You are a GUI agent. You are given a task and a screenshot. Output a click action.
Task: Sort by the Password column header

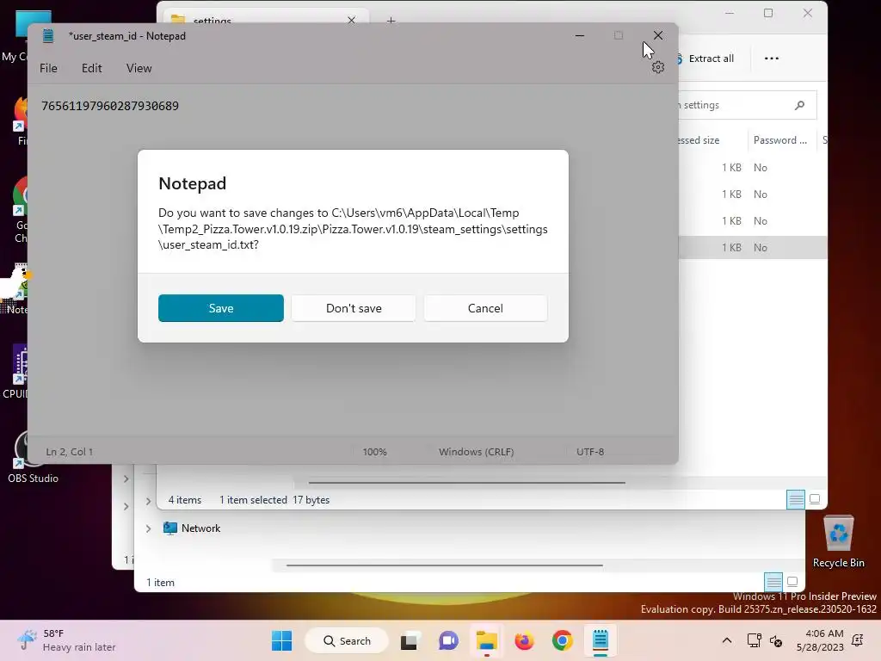(x=779, y=140)
